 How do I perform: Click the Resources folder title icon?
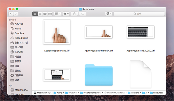(80, 9)
